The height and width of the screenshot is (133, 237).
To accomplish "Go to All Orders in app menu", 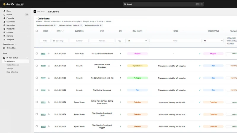I will click(x=10, y=61).
